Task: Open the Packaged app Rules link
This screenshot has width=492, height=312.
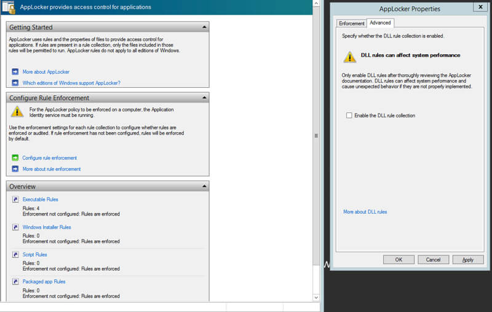Action: tap(44, 282)
